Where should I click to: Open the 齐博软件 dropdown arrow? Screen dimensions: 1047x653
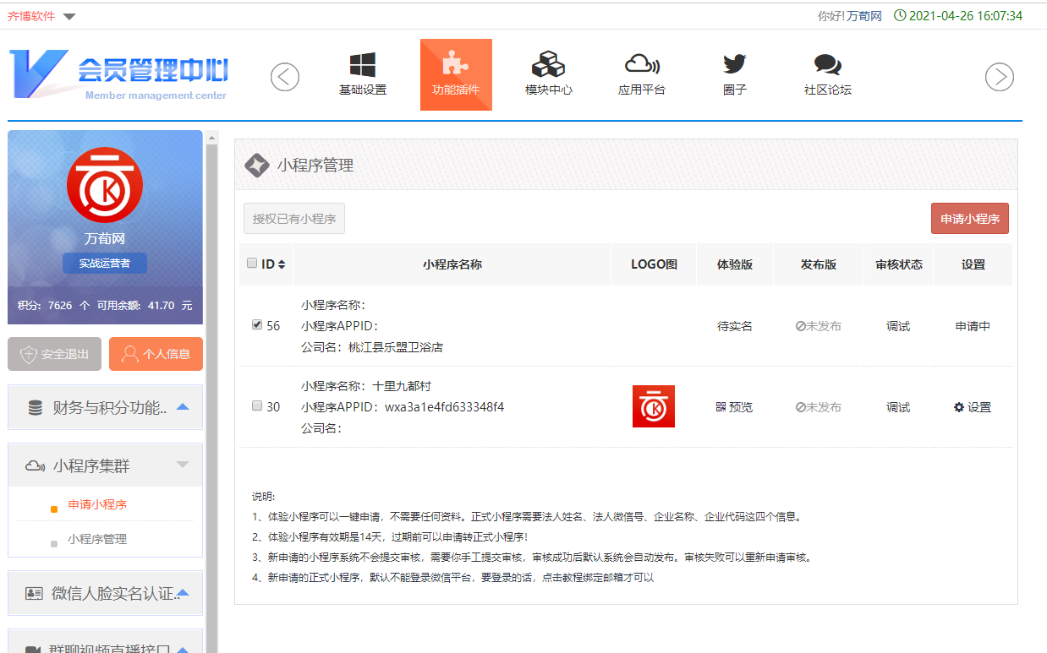click(69, 17)
